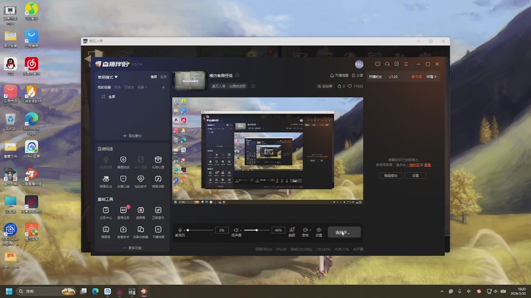This screenshot has height=298, width=531.
Task: Click the live preview canvas
Action: [x=267, y=151]
